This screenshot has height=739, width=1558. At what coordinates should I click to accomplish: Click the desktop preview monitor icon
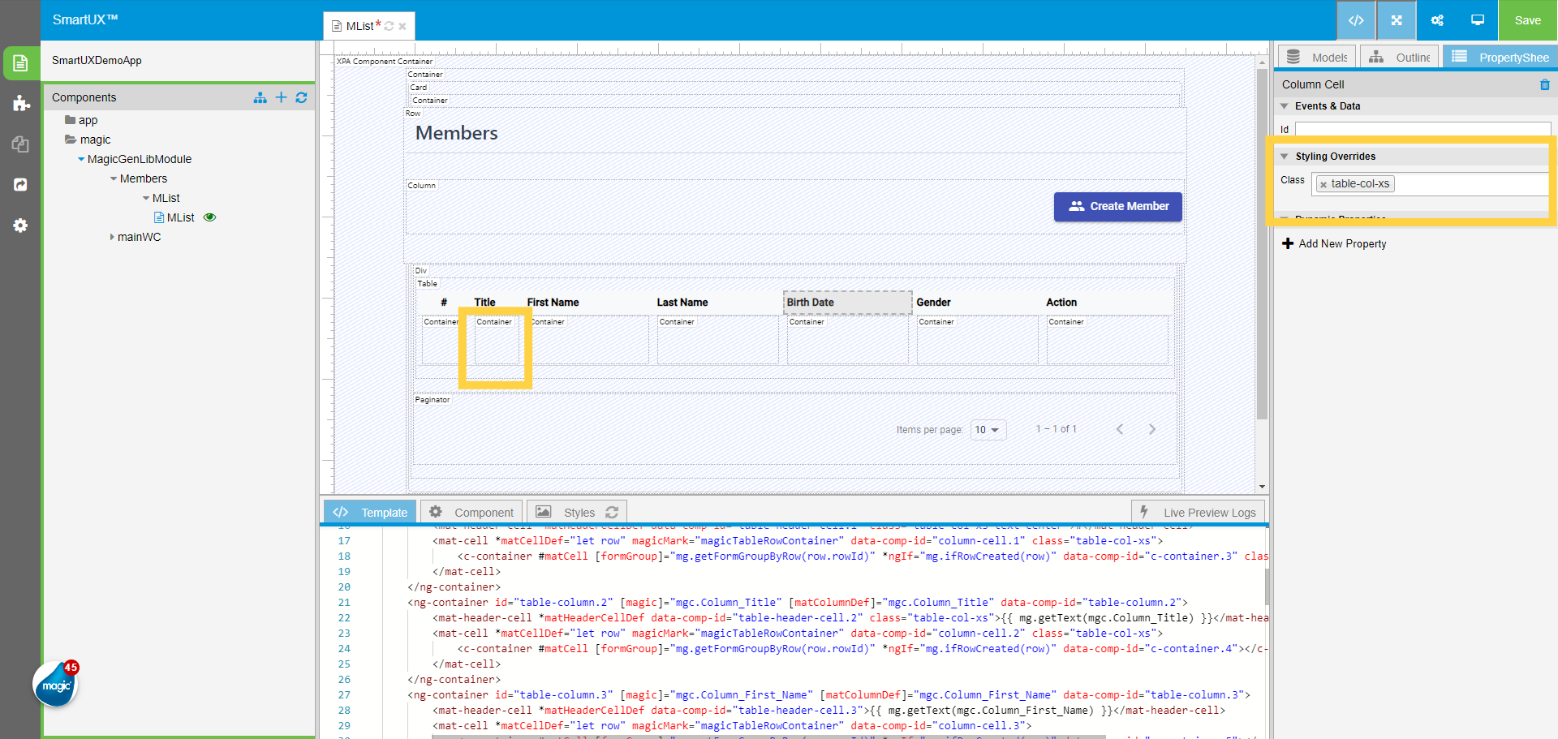1477,20
